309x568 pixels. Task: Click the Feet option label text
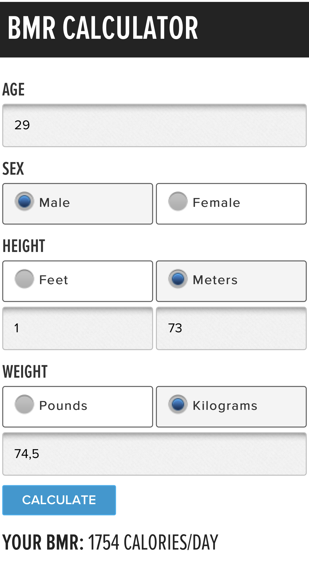pyautogui.click(x=54, y=280)
